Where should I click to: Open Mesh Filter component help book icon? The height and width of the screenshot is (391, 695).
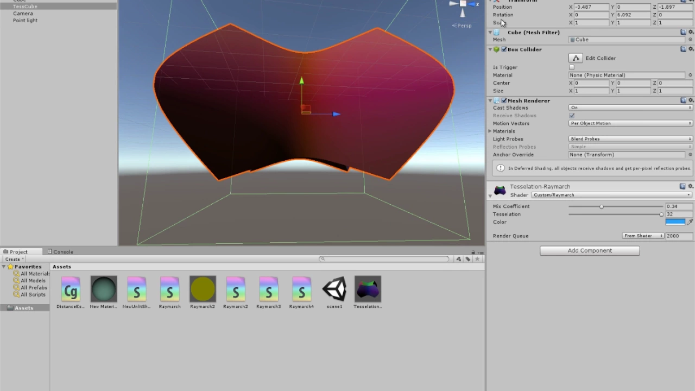684,32
